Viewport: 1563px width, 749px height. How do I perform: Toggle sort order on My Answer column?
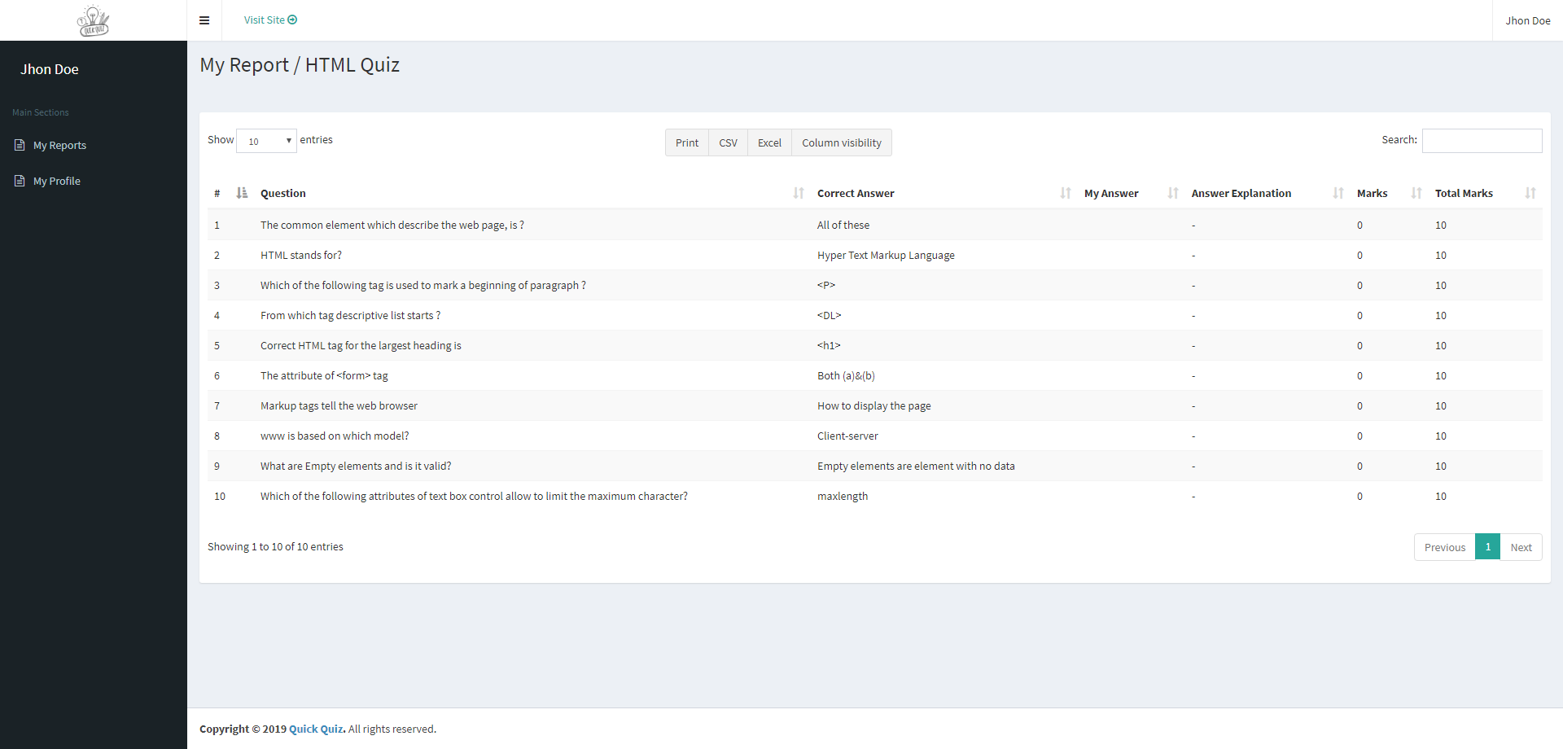click(1172, 193)
